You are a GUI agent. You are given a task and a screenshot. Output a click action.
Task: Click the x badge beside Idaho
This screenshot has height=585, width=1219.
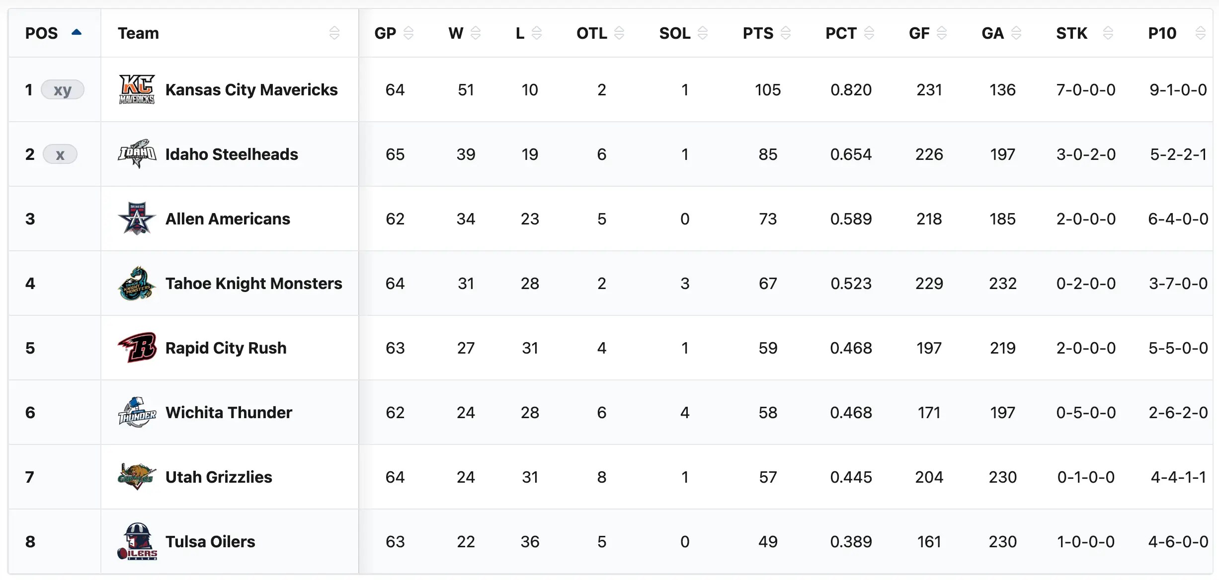pyautogui.click(x=60, y=154)
